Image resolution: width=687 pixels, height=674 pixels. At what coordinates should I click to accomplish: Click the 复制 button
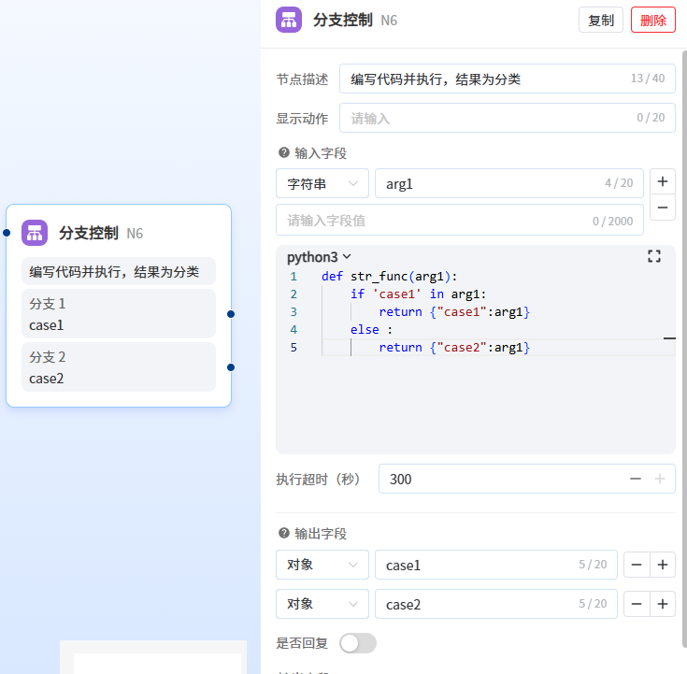(601, 20)
